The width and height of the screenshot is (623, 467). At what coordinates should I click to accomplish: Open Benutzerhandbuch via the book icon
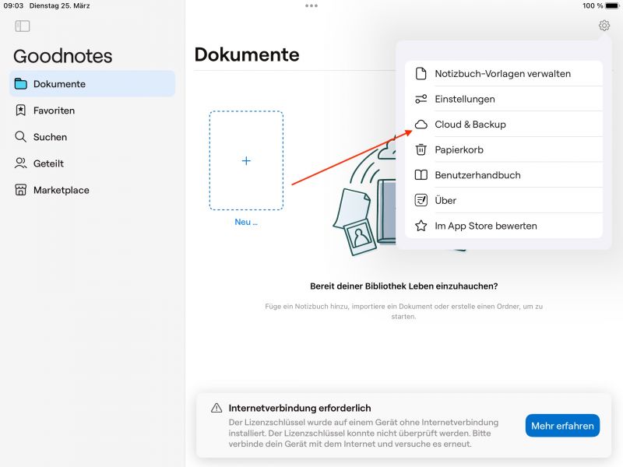[421, 174]
